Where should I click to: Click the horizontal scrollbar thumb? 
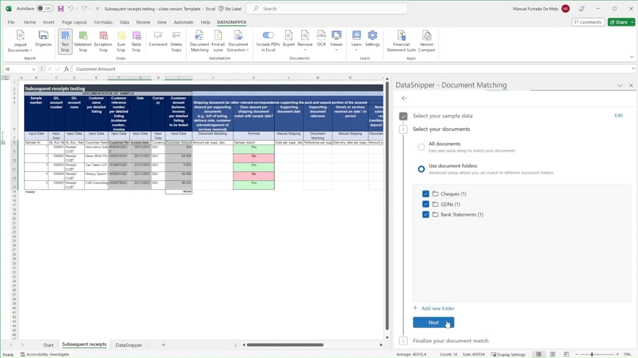pyautogui.click(x=285, y=345)
